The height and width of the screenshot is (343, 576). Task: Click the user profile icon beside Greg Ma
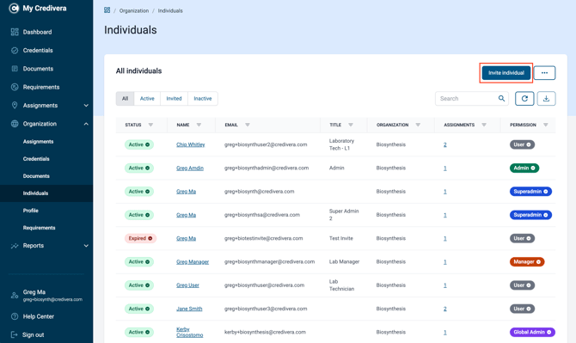tap(15, 295)
